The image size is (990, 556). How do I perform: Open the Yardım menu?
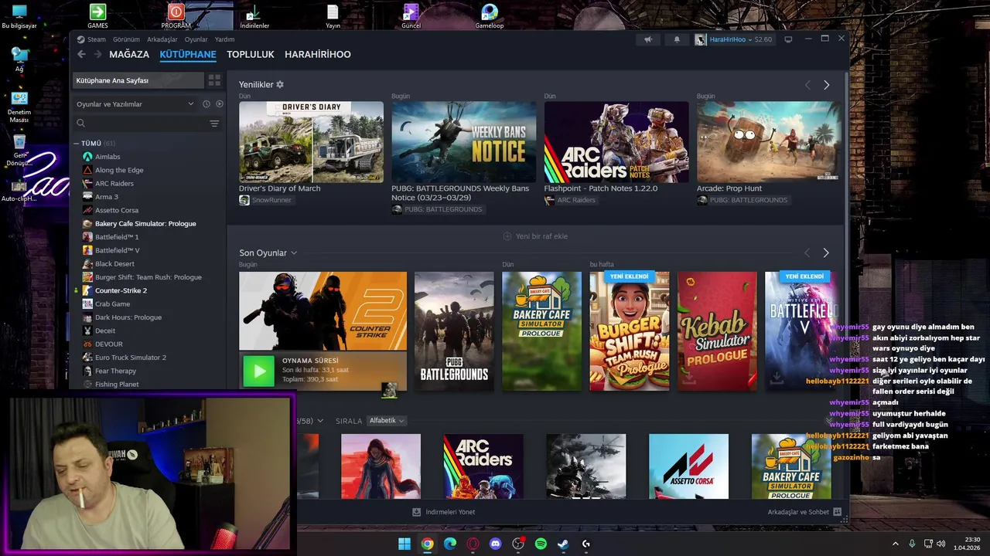(x=224, y=39)
